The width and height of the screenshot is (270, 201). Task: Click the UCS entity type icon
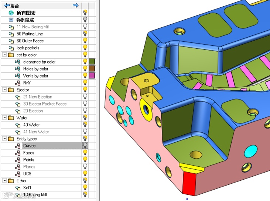point(18,174)
